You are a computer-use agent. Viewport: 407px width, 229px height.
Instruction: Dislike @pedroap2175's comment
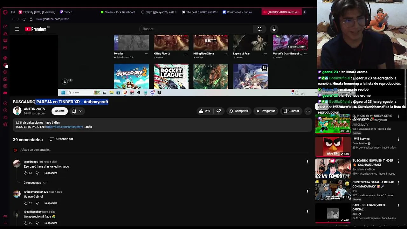37,173
